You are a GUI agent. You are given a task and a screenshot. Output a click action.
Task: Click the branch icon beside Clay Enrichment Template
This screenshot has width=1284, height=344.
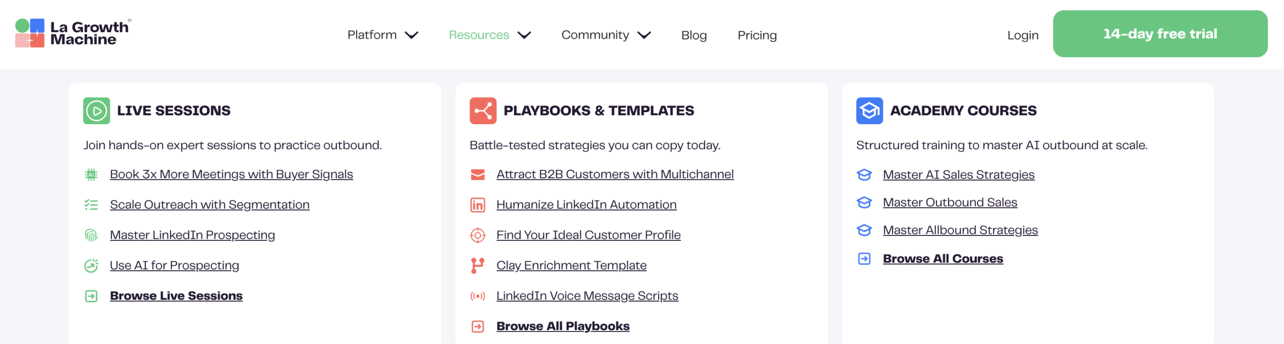[x=477, y=265]
